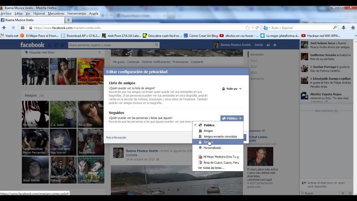Click the Firefox back arrow button
The width and height of the screenshot is (357, 201).
[4, 28]
